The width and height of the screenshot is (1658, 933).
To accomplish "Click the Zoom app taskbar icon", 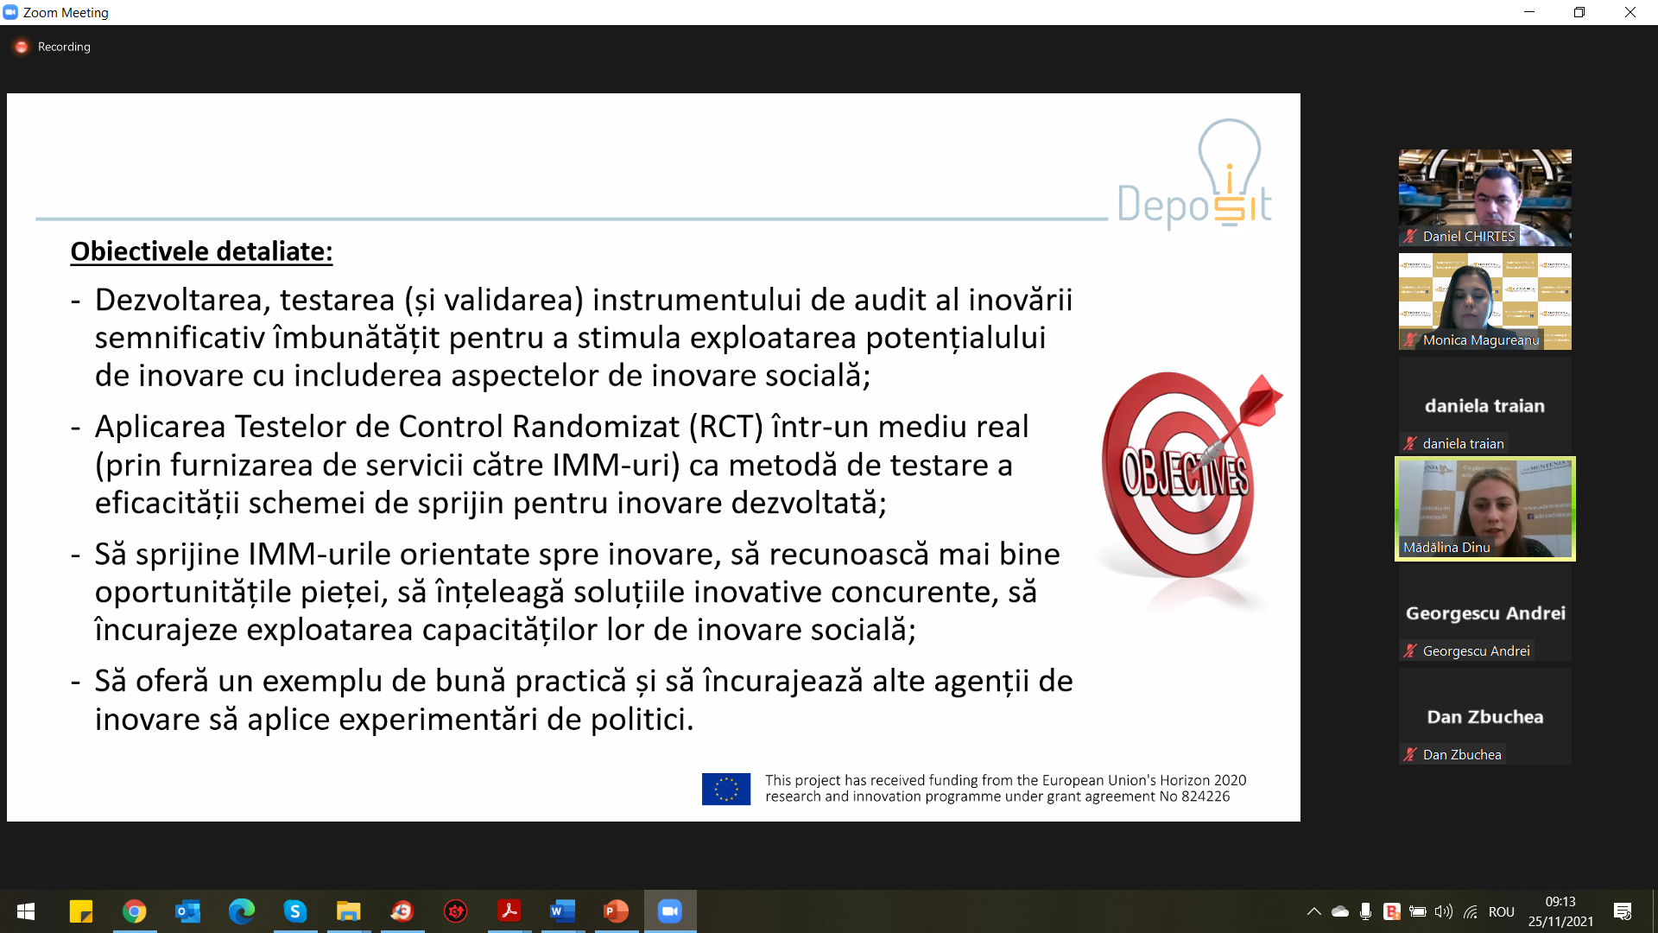I will coord(670,911).
